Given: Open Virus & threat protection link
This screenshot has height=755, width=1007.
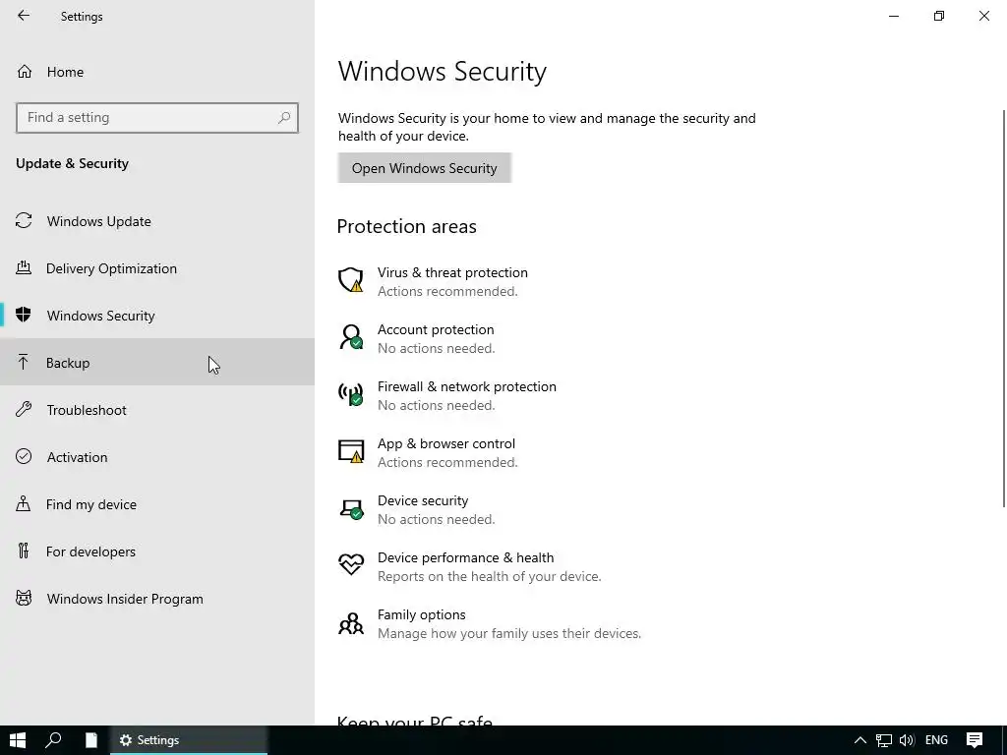Looking at the screenshot, I should pos(452,272).
